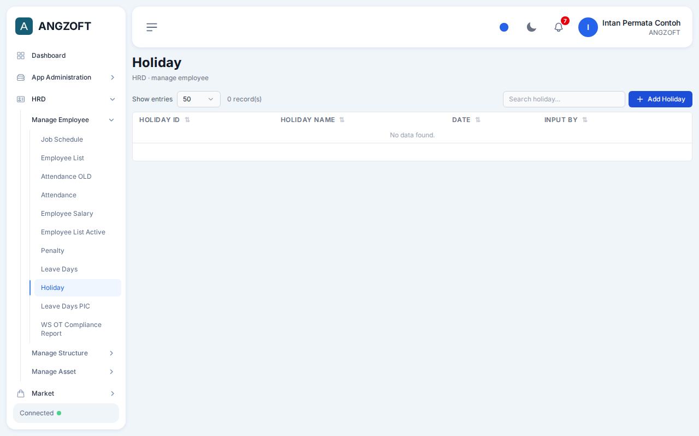Open Job Schedule page

click(78, 140)
